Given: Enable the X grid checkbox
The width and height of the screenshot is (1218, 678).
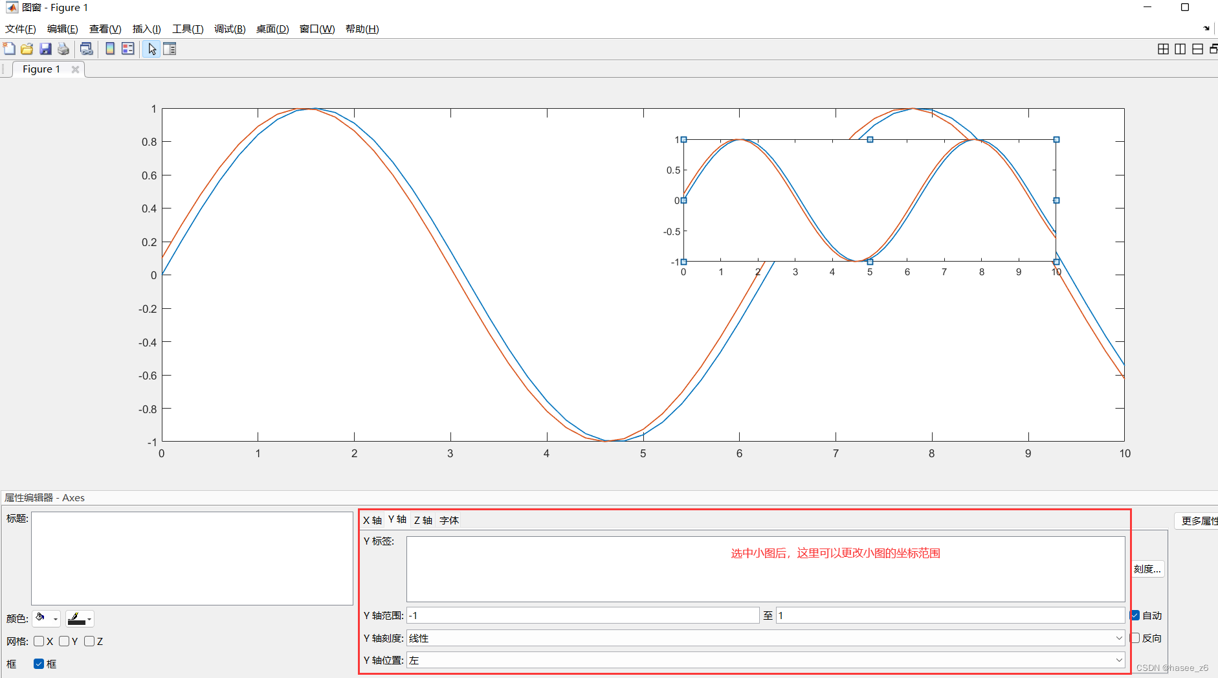Looking at the screenshot, I should (39, 641).
